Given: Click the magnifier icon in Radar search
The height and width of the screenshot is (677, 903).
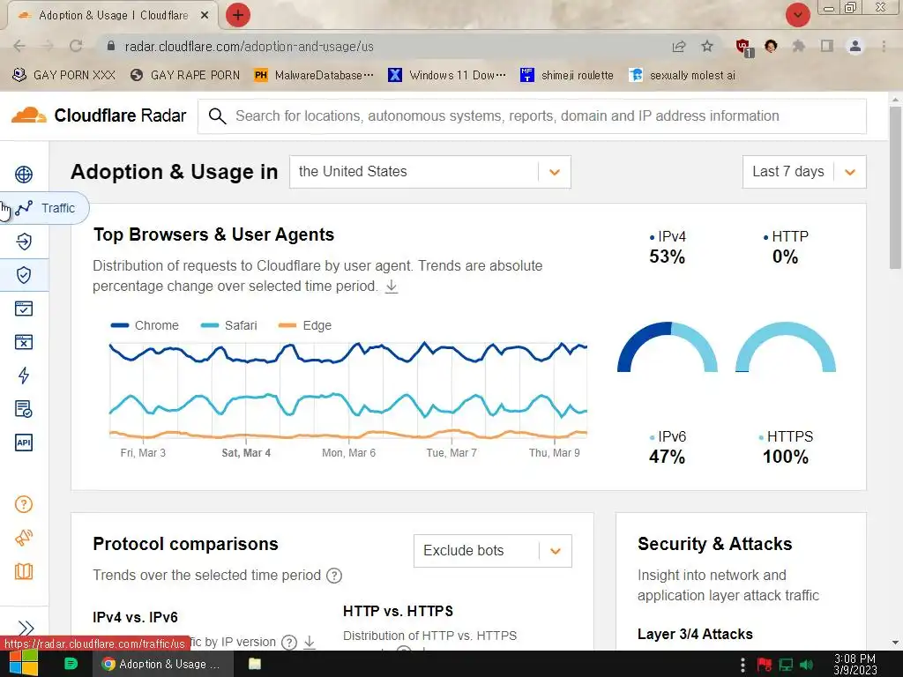Looking at the screenshot, I should click(217, 115).
